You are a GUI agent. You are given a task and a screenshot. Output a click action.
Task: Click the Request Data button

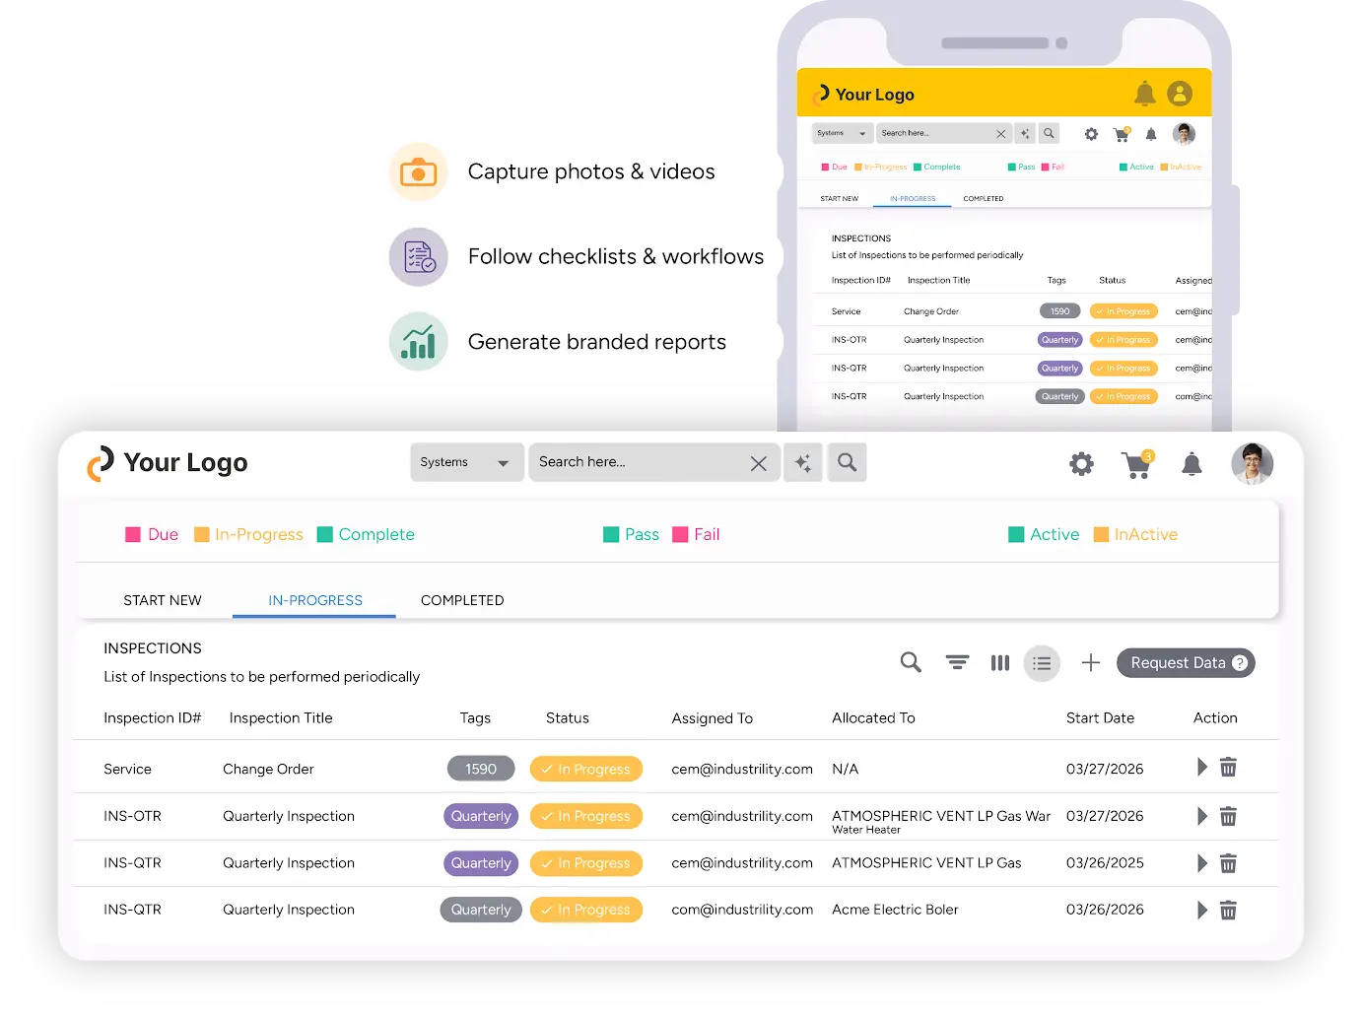click(1186, 663)
